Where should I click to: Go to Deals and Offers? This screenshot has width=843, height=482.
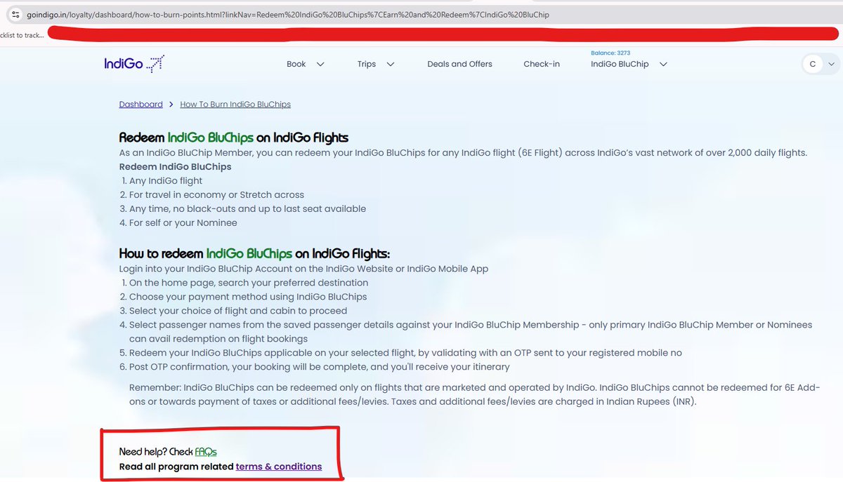[459, 64]
